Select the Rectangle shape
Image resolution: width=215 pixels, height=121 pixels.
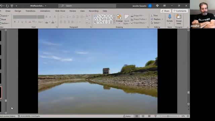pos(105,16)
